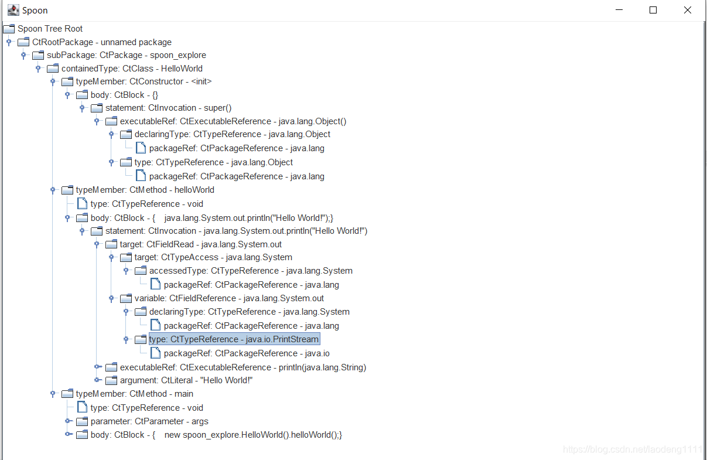Click folder icon of target CtTypeAccess
This screenshot has width=707, height=460.
click(126, 257)
